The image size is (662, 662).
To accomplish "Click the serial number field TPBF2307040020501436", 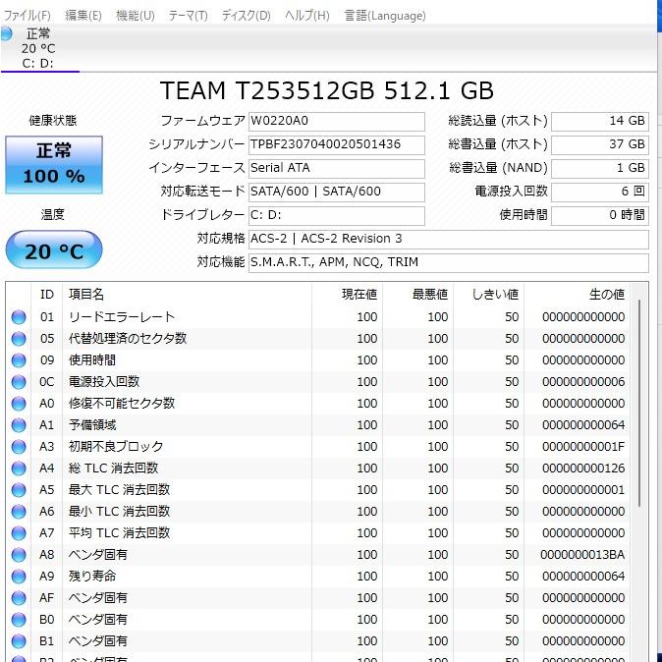I will [x=337, y=144].
